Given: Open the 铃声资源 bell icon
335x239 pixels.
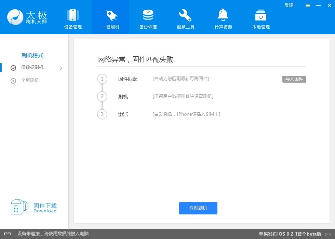Looking at the screenshot, I should coord(223,16).
